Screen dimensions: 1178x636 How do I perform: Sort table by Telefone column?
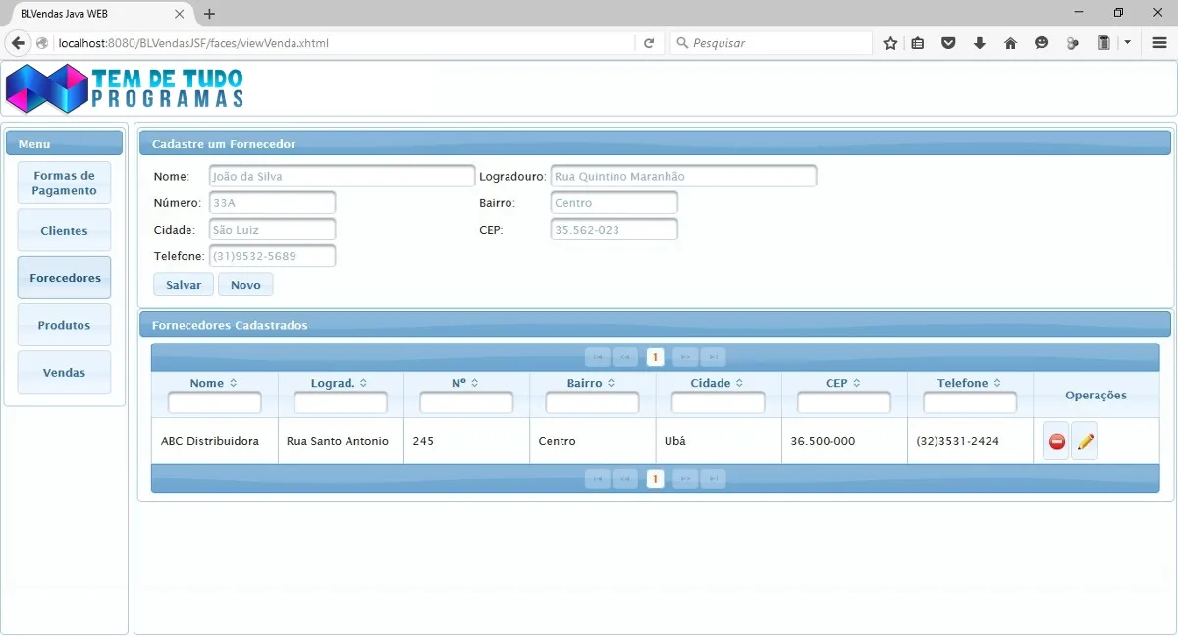(997, 383)
